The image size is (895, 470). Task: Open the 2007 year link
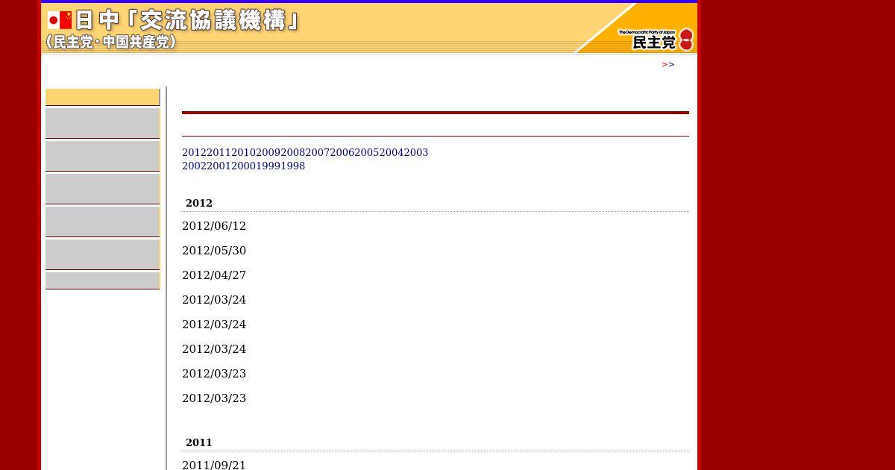click(317, 152)
